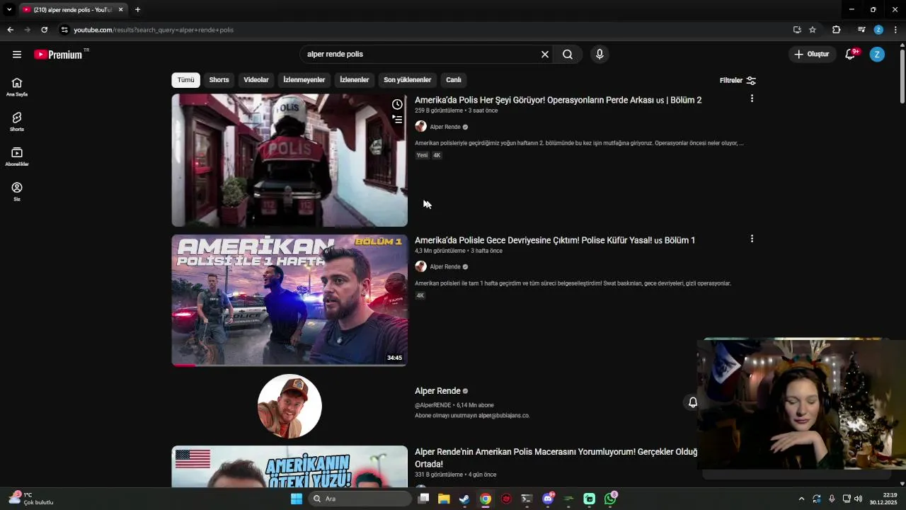The width and height of the screenshot is (906, 510).
Task: Click the Windows taskbar search box Ara
Action: (360, 499)
